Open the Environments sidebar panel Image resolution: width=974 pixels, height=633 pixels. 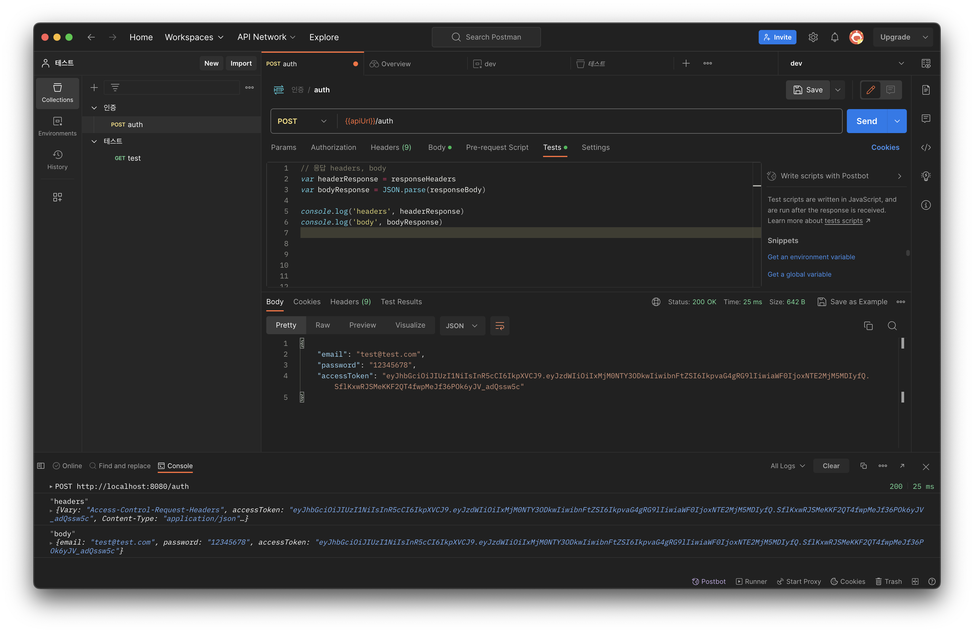click(57, 126)
